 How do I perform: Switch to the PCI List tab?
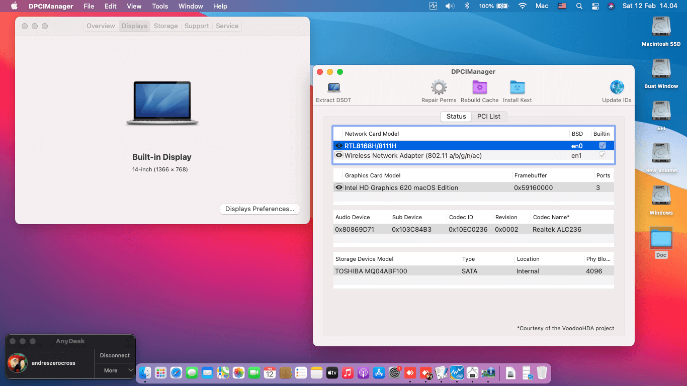pos(489,116)
